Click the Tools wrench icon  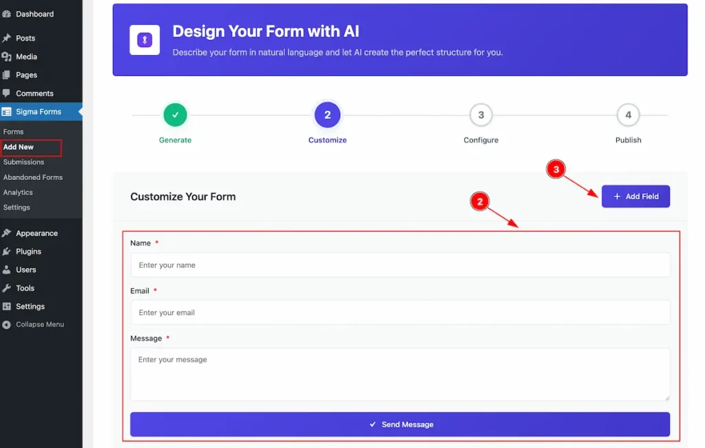click(6, 287)
